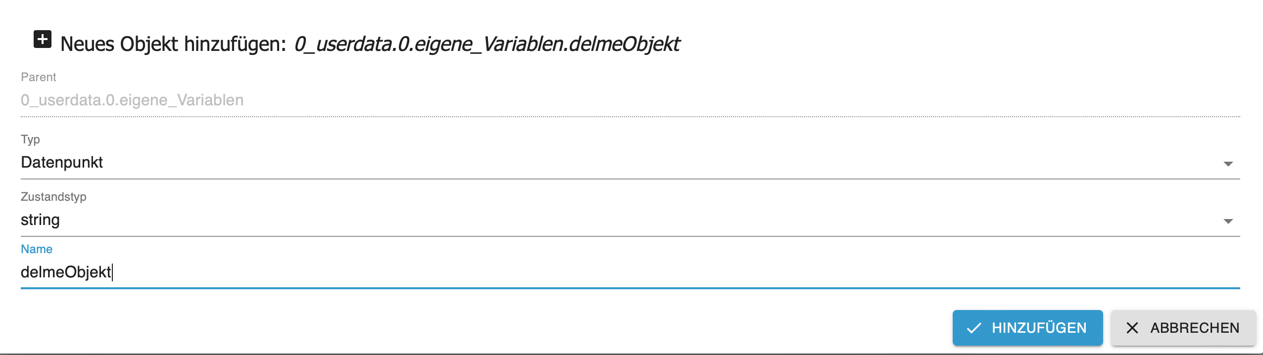The height and width of the screenshot is (355, 1263).
Task: Click the disabled Parent field
Action: coord(132,100)
